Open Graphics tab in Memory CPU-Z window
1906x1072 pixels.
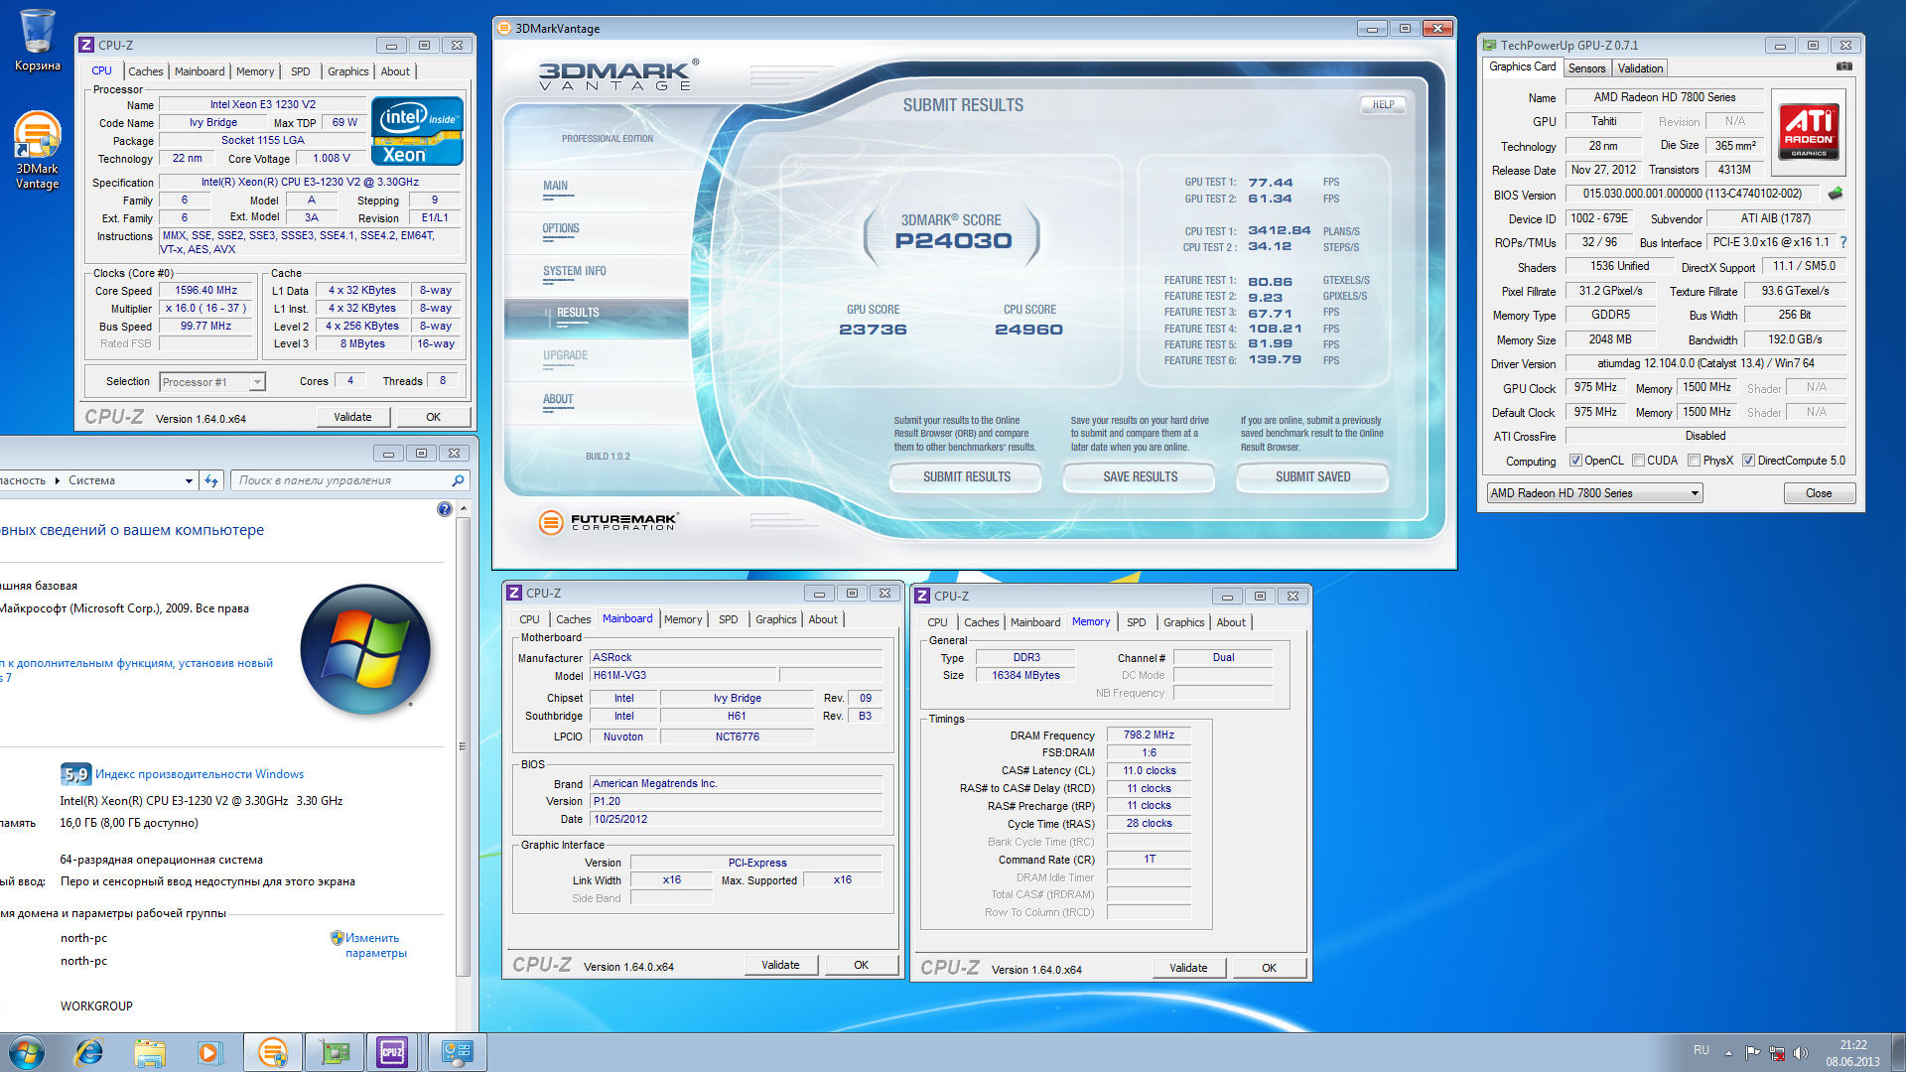pos(1184,622)
